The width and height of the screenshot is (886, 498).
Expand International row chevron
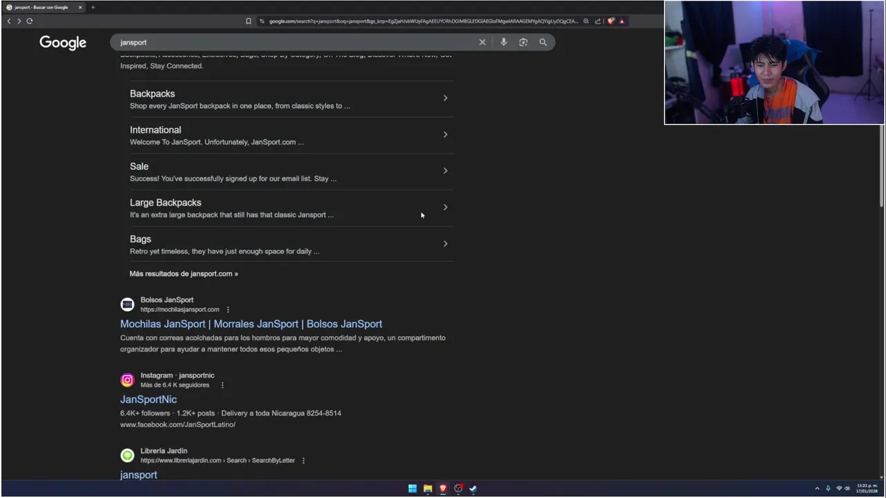pos(445,134)
